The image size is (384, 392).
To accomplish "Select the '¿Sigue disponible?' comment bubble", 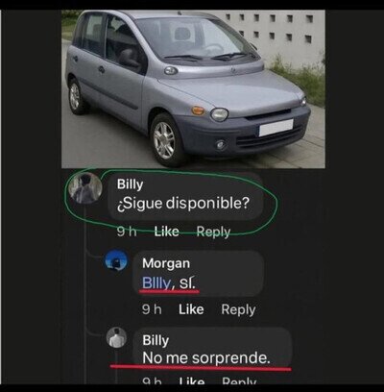I will tap(186, 196).
